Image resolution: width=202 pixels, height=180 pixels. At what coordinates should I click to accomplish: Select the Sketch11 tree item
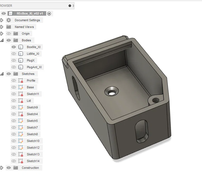coord(33,94)
